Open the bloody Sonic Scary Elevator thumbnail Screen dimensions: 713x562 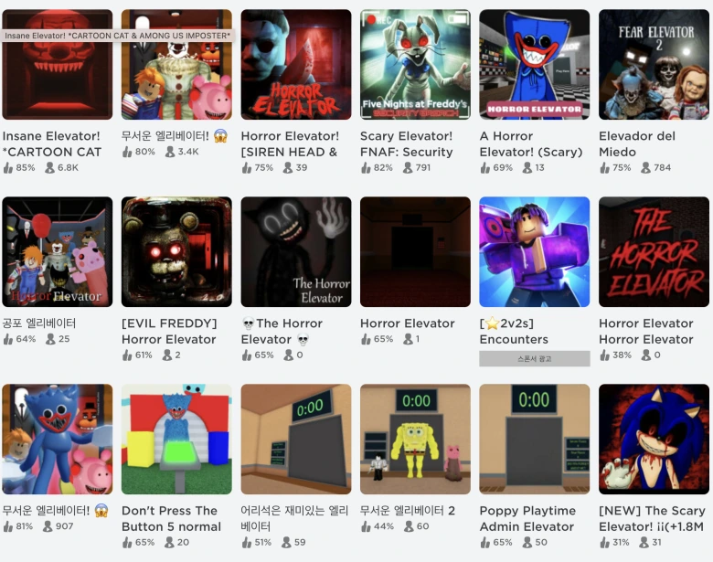click(x=654, y=440)
